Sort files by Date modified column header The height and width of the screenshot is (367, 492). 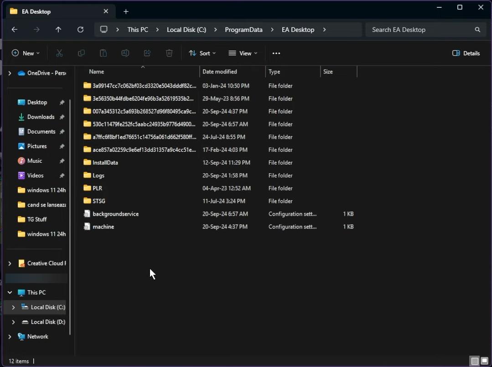[220, 72]
